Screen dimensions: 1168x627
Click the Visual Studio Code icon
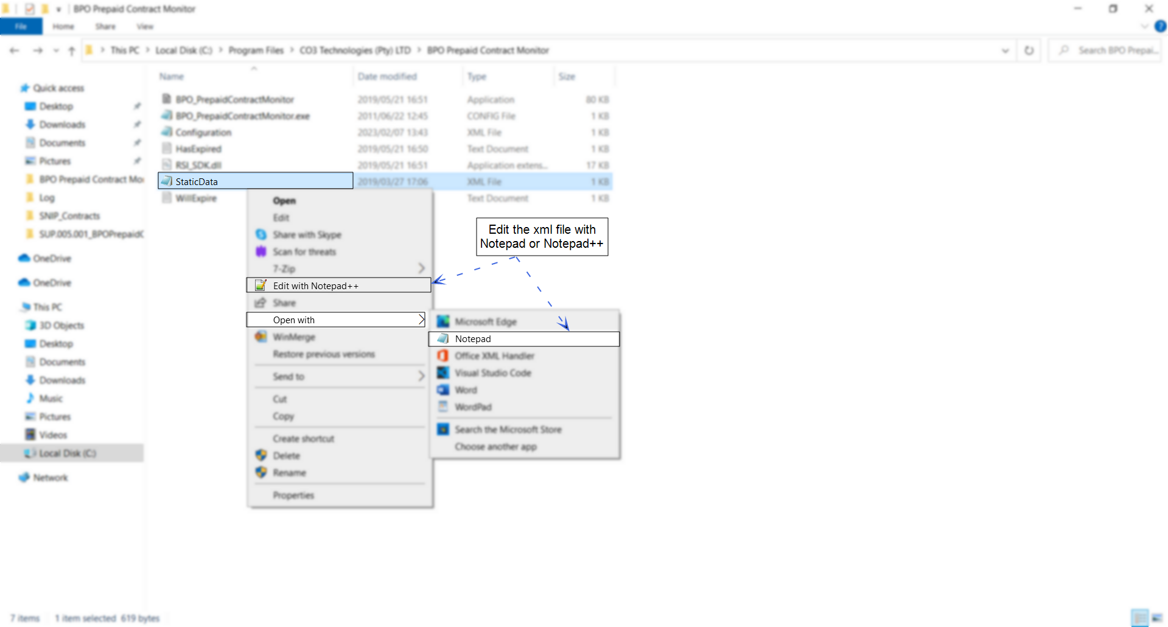[x=443, y=373]
